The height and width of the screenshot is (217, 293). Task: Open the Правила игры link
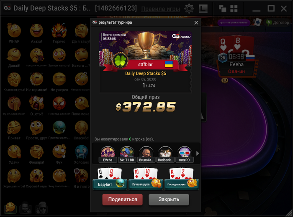click(160, 9)
